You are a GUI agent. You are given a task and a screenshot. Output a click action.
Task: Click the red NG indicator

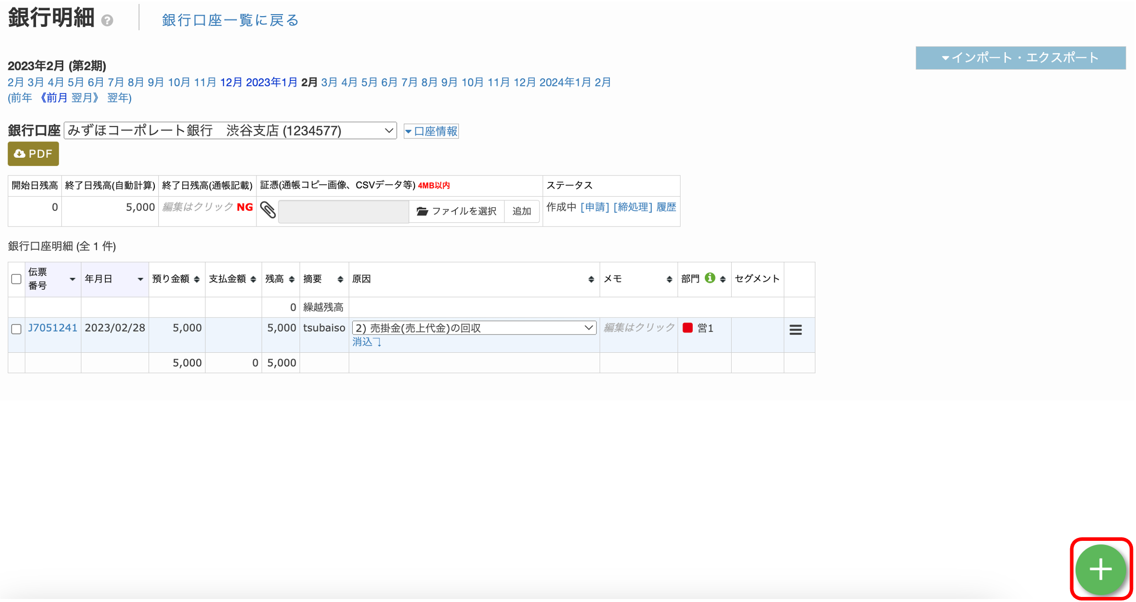pyautogui.click(x=245, y=207)
